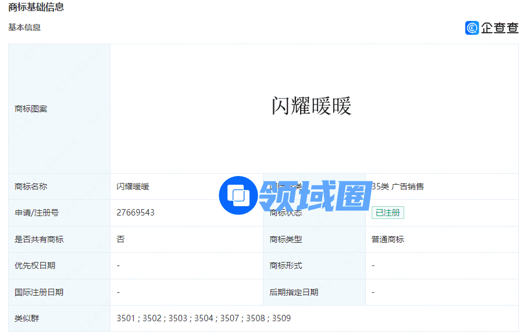Viewport: 524px width, 334px height.
Task: Click the 企查查 logo icon
Action: 472,27
